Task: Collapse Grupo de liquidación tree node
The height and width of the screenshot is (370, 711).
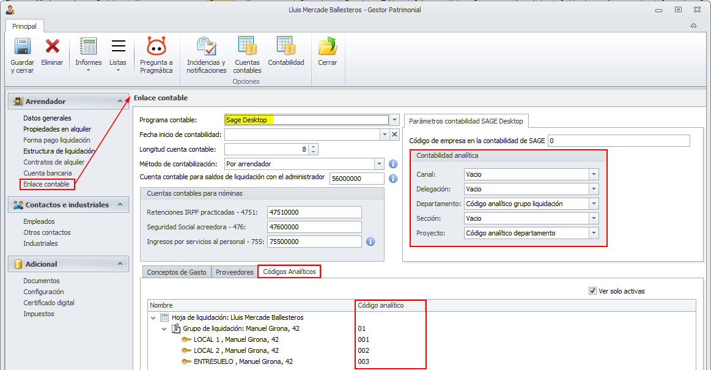Action: click(164, 328)
